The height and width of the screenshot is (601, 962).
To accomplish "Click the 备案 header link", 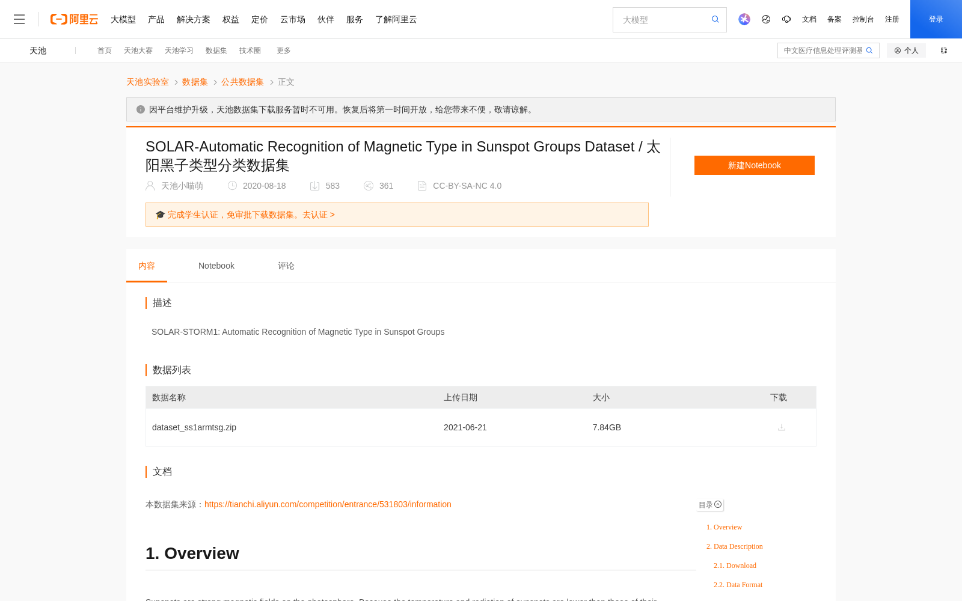I will pyautogui.click(x=835, y=19).
